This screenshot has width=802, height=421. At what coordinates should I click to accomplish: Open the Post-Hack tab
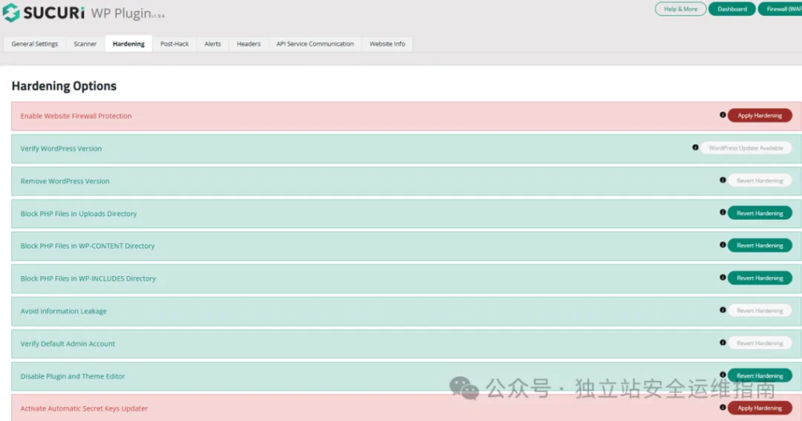pos(175,44)
